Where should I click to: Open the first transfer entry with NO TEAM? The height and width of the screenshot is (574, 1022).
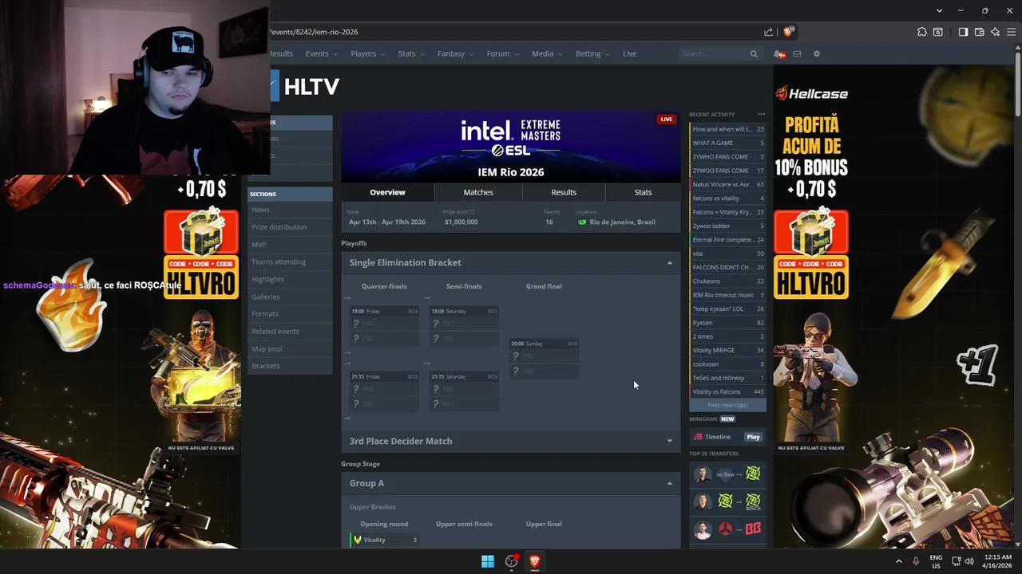(727, 474)
